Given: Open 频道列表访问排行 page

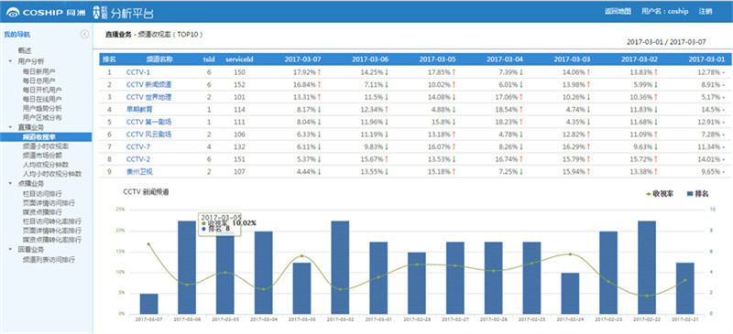Looking at the screenshot, I should (x=49, y=259).
